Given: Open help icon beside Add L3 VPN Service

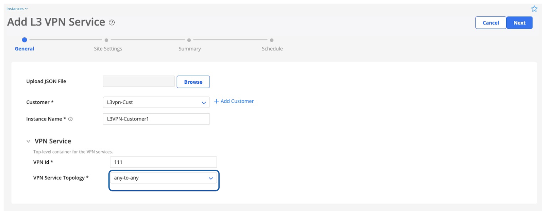Looking at the screenshot, I should (112, 22).
